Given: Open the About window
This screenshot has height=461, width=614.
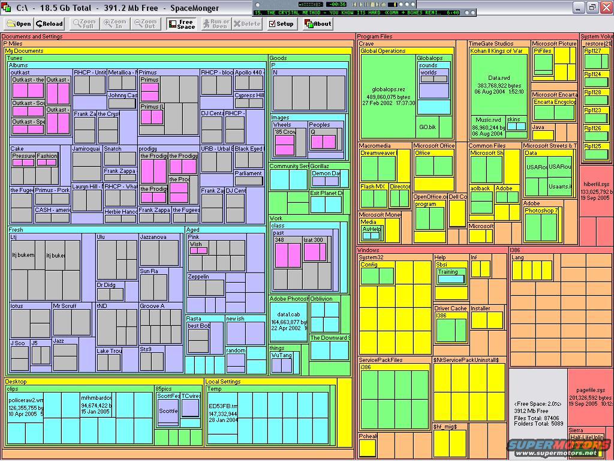Looking at the screenshot, I should (x=318, y=24).
